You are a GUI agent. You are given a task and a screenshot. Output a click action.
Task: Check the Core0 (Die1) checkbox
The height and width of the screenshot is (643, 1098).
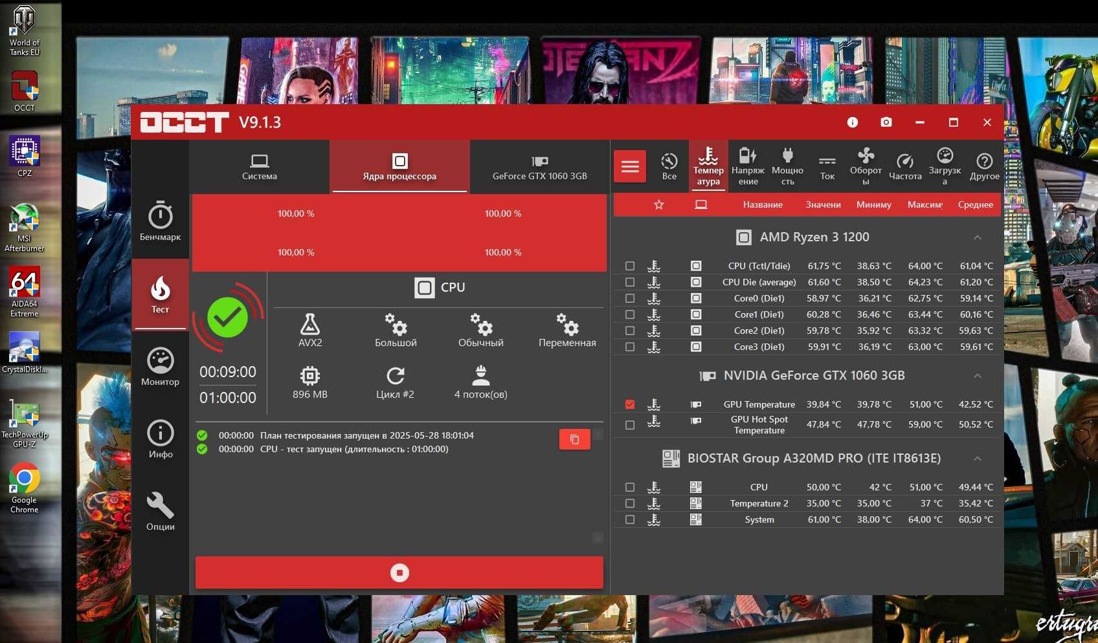pos(630,298)
